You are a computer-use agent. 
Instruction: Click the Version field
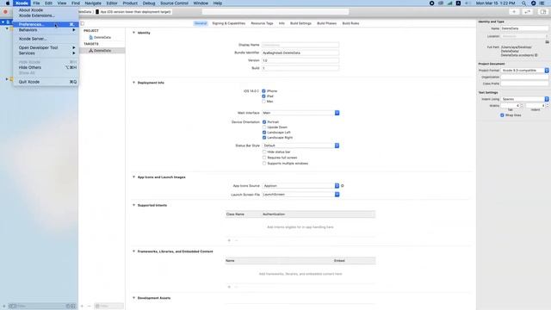tap(300, 60)
